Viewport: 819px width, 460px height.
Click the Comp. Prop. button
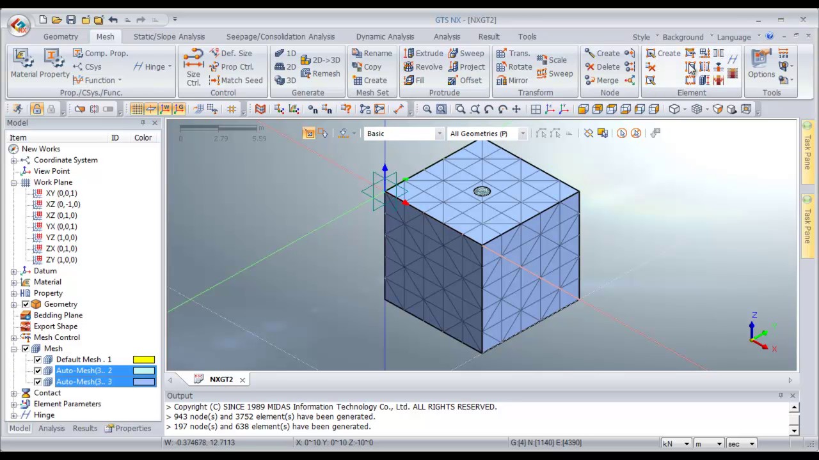[x=100, y=53]
